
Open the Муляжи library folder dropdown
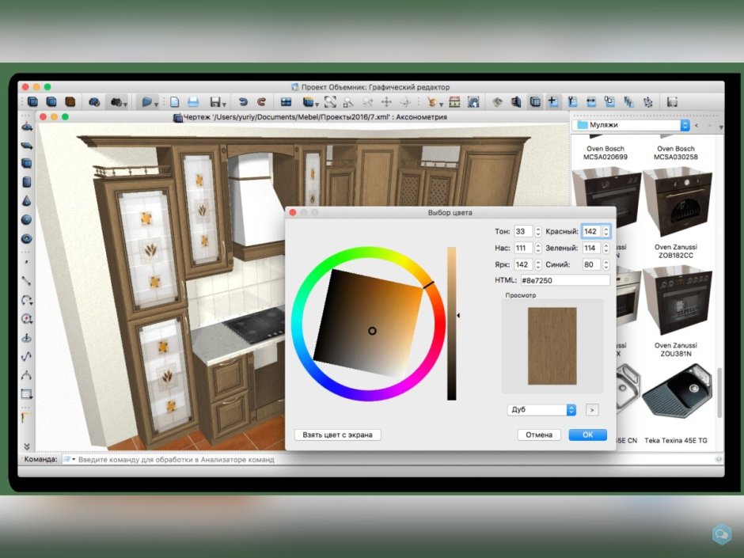click(631, 125)
